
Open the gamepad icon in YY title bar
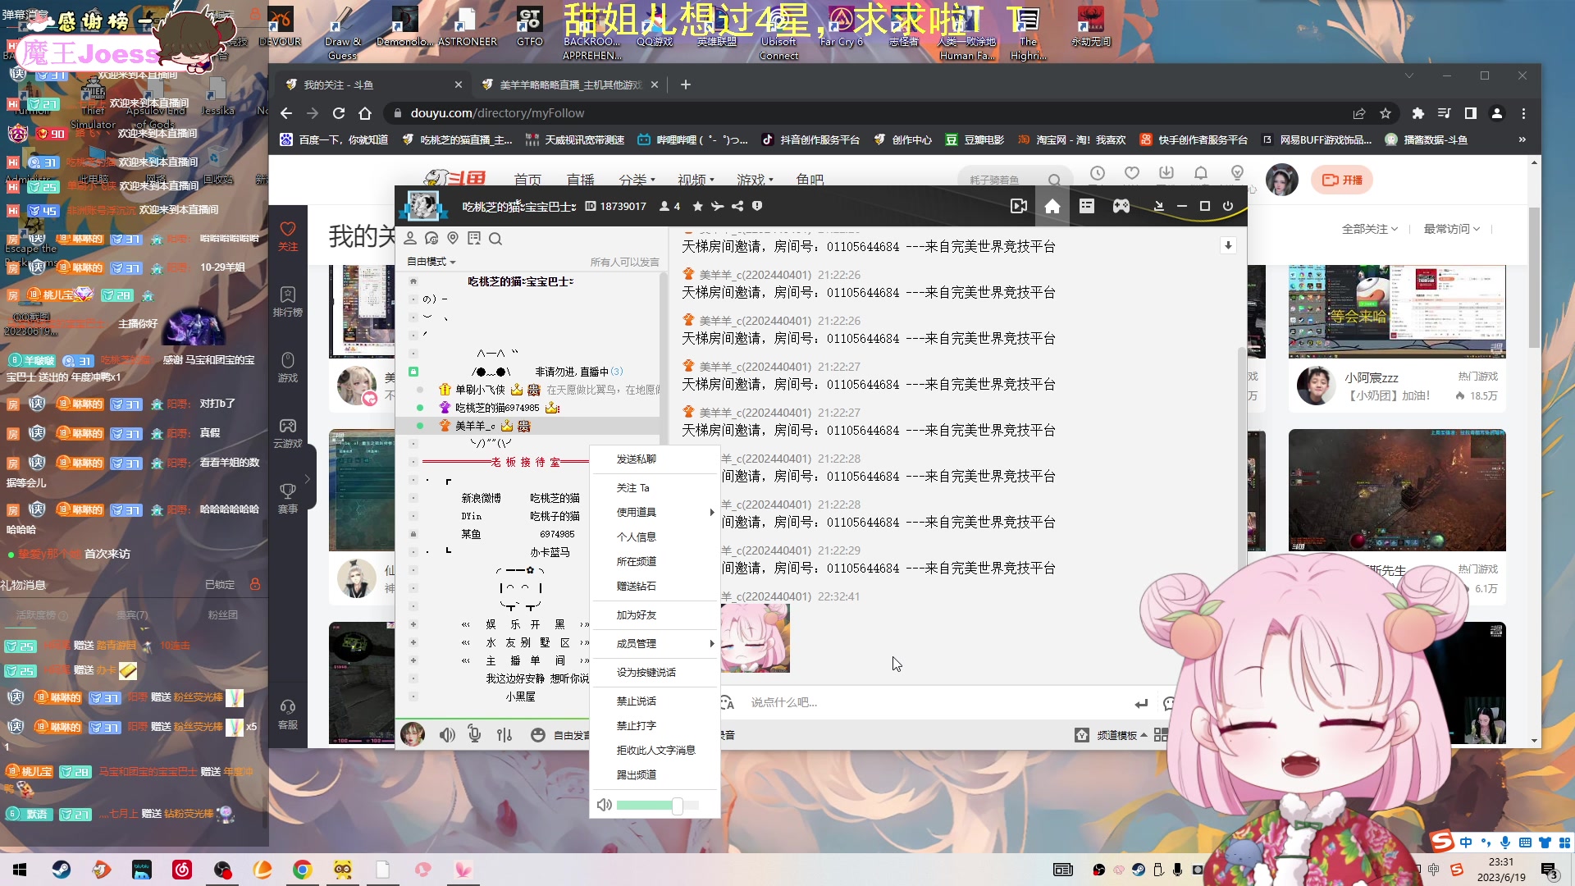point(1121,207)
